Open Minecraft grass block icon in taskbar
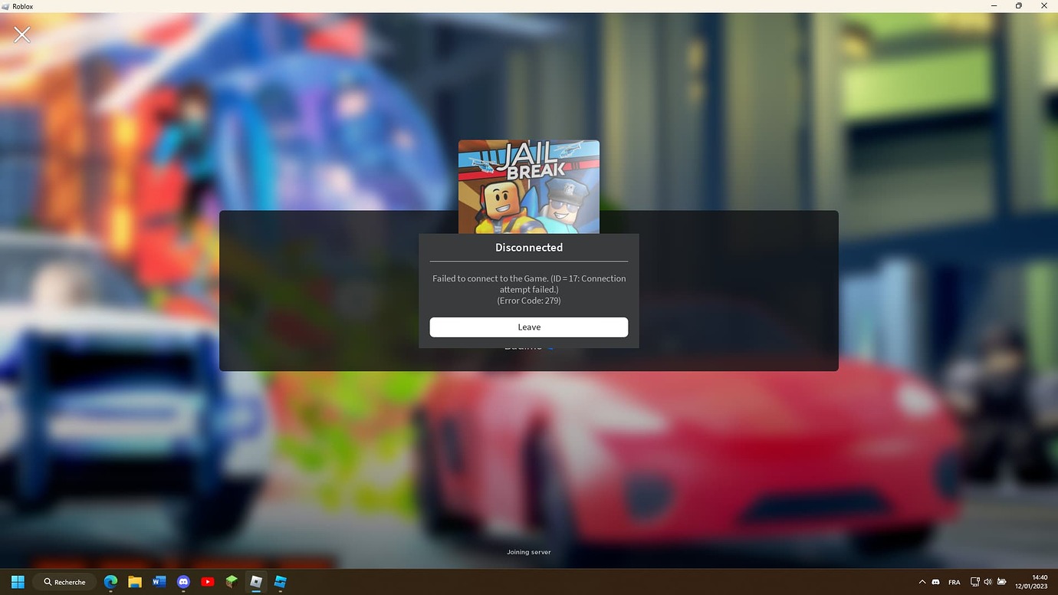 [232, 582]
